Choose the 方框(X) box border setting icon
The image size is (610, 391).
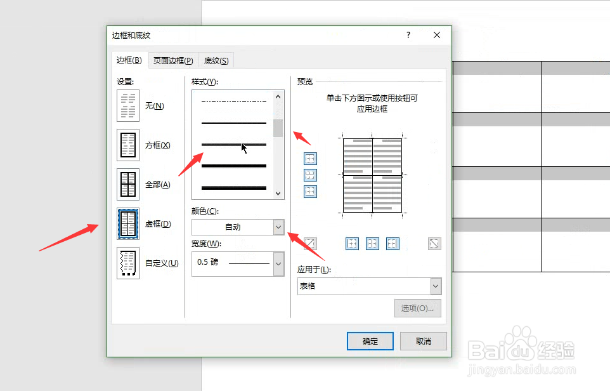click(128, 145)
